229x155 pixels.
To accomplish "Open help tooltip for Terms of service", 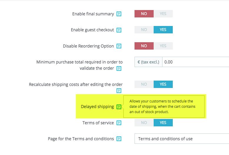I will coord(119,123).
